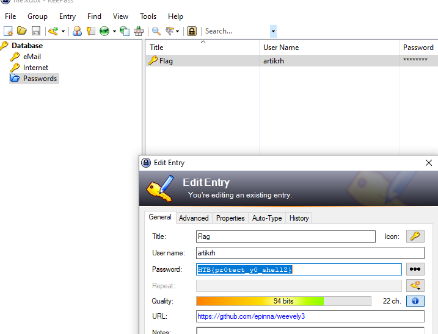The height and width of the screenshot is (334, 438).
Task: Expand the Open URL dropdown arrow
Action: [114, 31]
